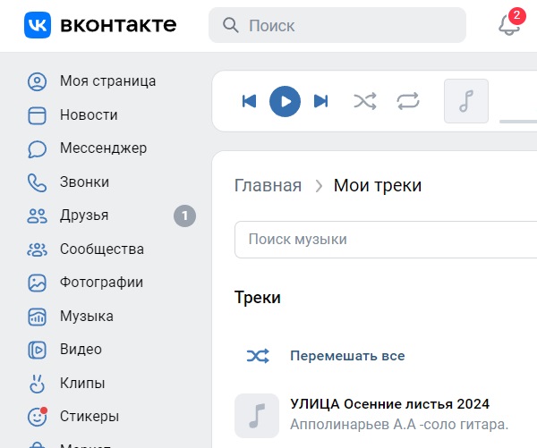Image resolution: width=537 pixels, height=448 pixels.
Task: Click the search magnifier icon in the top bar
Action: click(231, 25)
